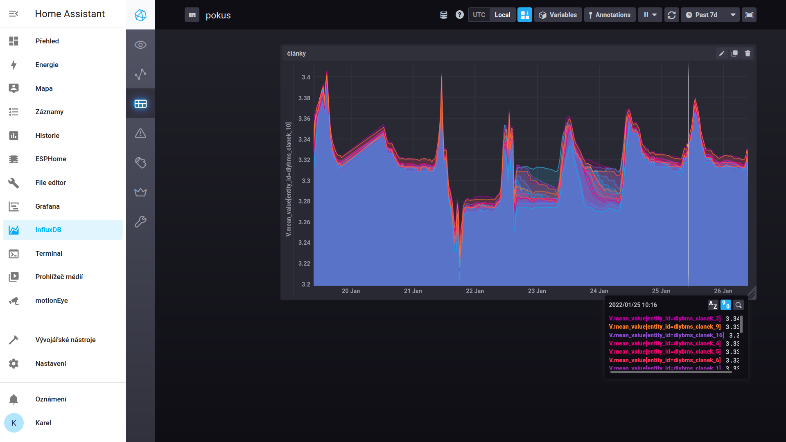786x442 pixels.
Task: Enter presentation mode with fullscreen icon
Action: [749, 15]
